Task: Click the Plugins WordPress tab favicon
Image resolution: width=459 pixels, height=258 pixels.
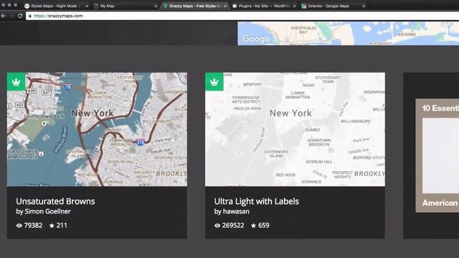Action: pyautogui.click(x=235, y=6)
